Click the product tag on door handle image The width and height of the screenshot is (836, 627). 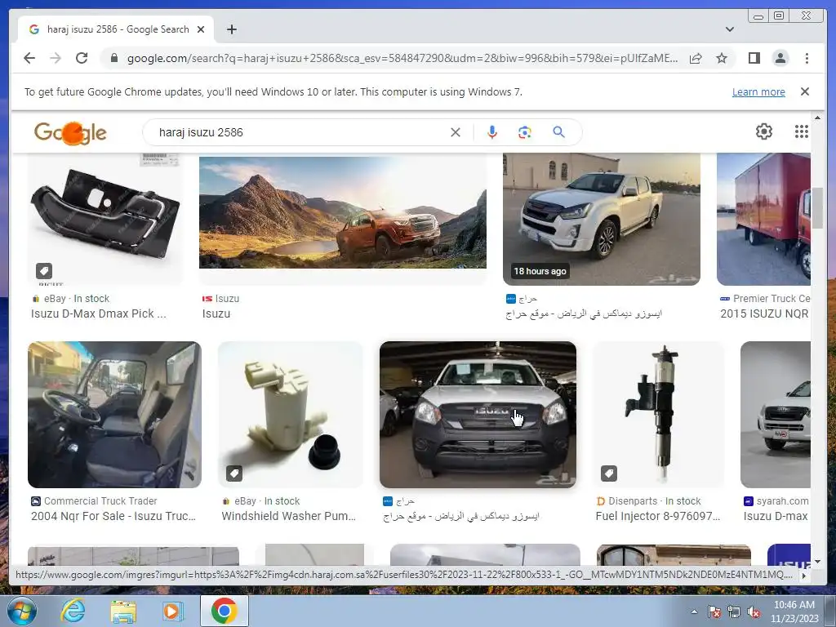pos(44,271)
